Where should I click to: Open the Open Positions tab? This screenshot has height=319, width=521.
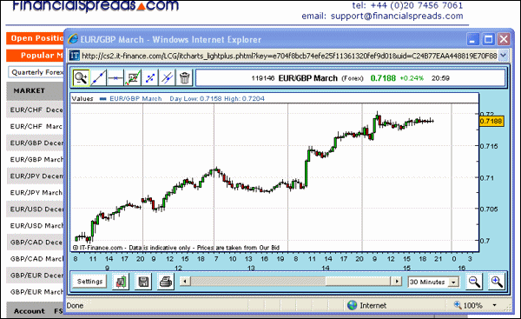click(x=36, y=38)
